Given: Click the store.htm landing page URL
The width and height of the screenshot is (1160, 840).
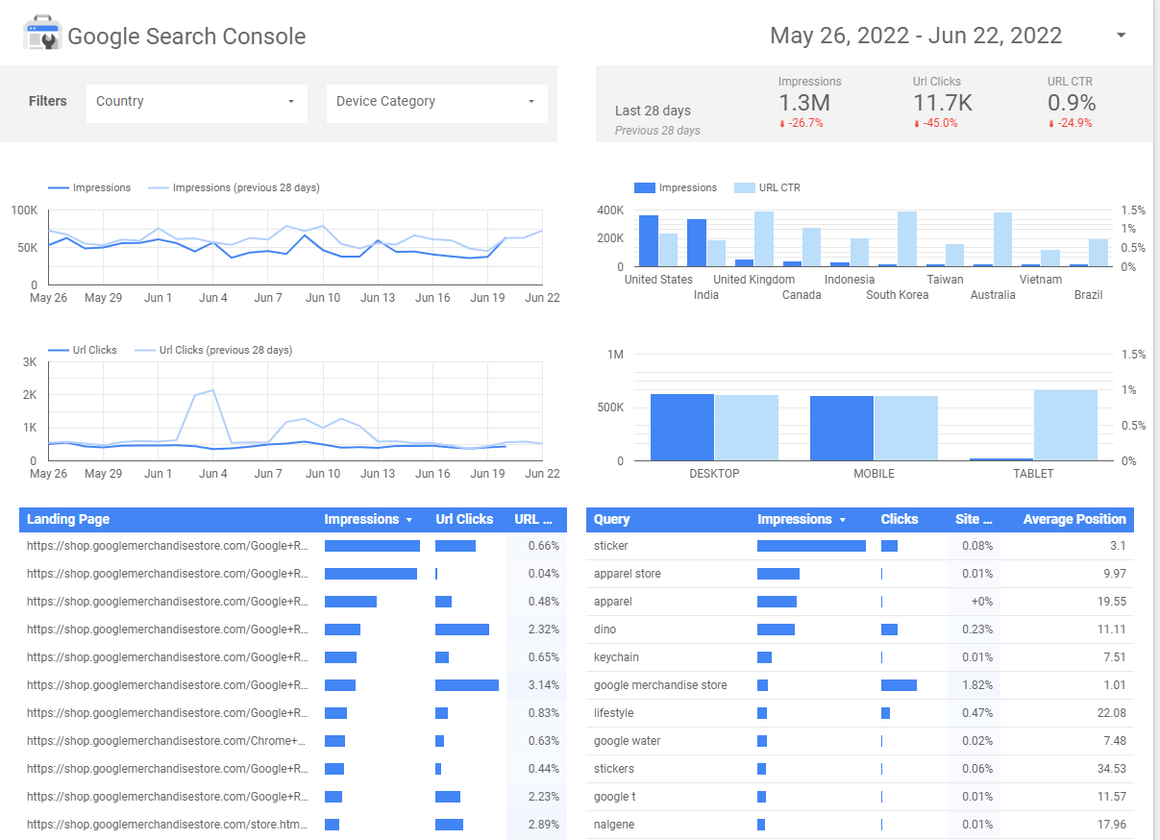Looking at the screenshot, I should pyautogui.click(x=167, y=825).
